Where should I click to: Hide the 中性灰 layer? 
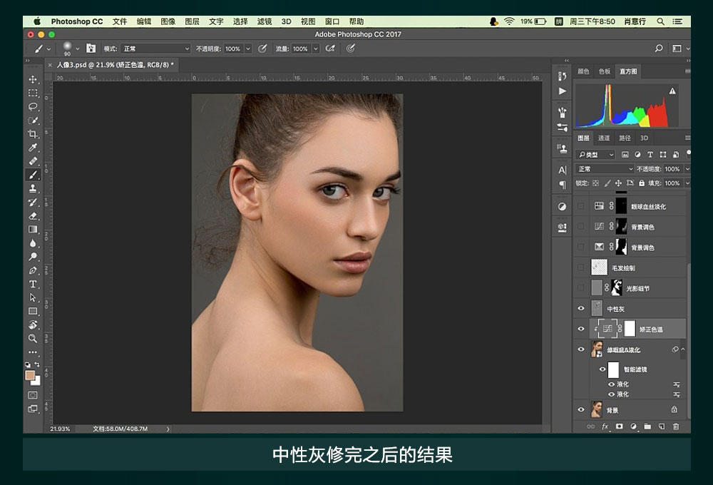pos(581,309)
